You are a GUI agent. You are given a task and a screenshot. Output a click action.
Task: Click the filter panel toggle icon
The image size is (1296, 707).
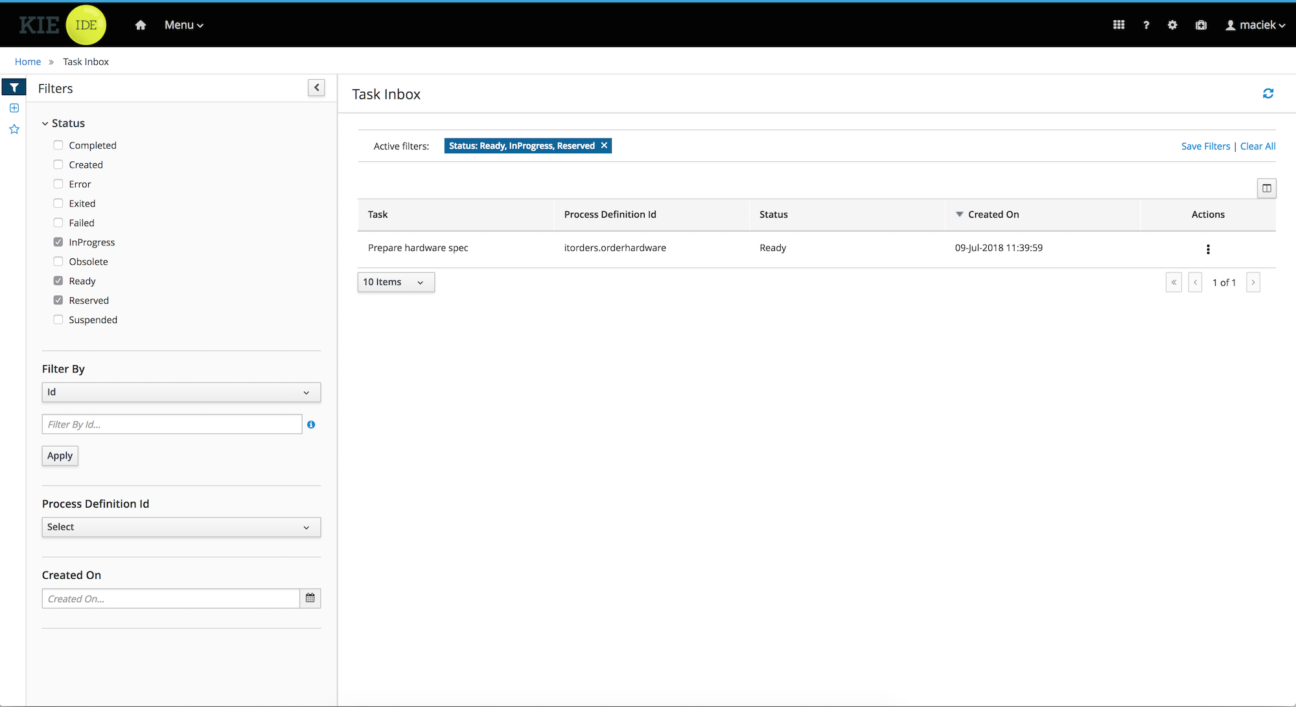[316, 88]
